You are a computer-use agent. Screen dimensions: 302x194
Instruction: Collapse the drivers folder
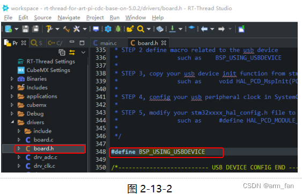(x=12, y=122)
